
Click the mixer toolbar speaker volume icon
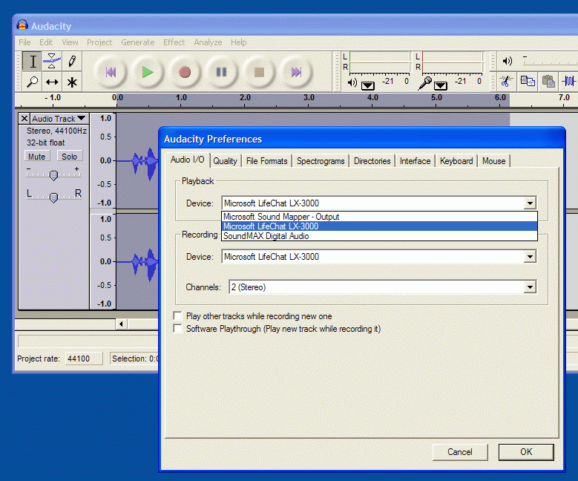[x=508, y=61]
